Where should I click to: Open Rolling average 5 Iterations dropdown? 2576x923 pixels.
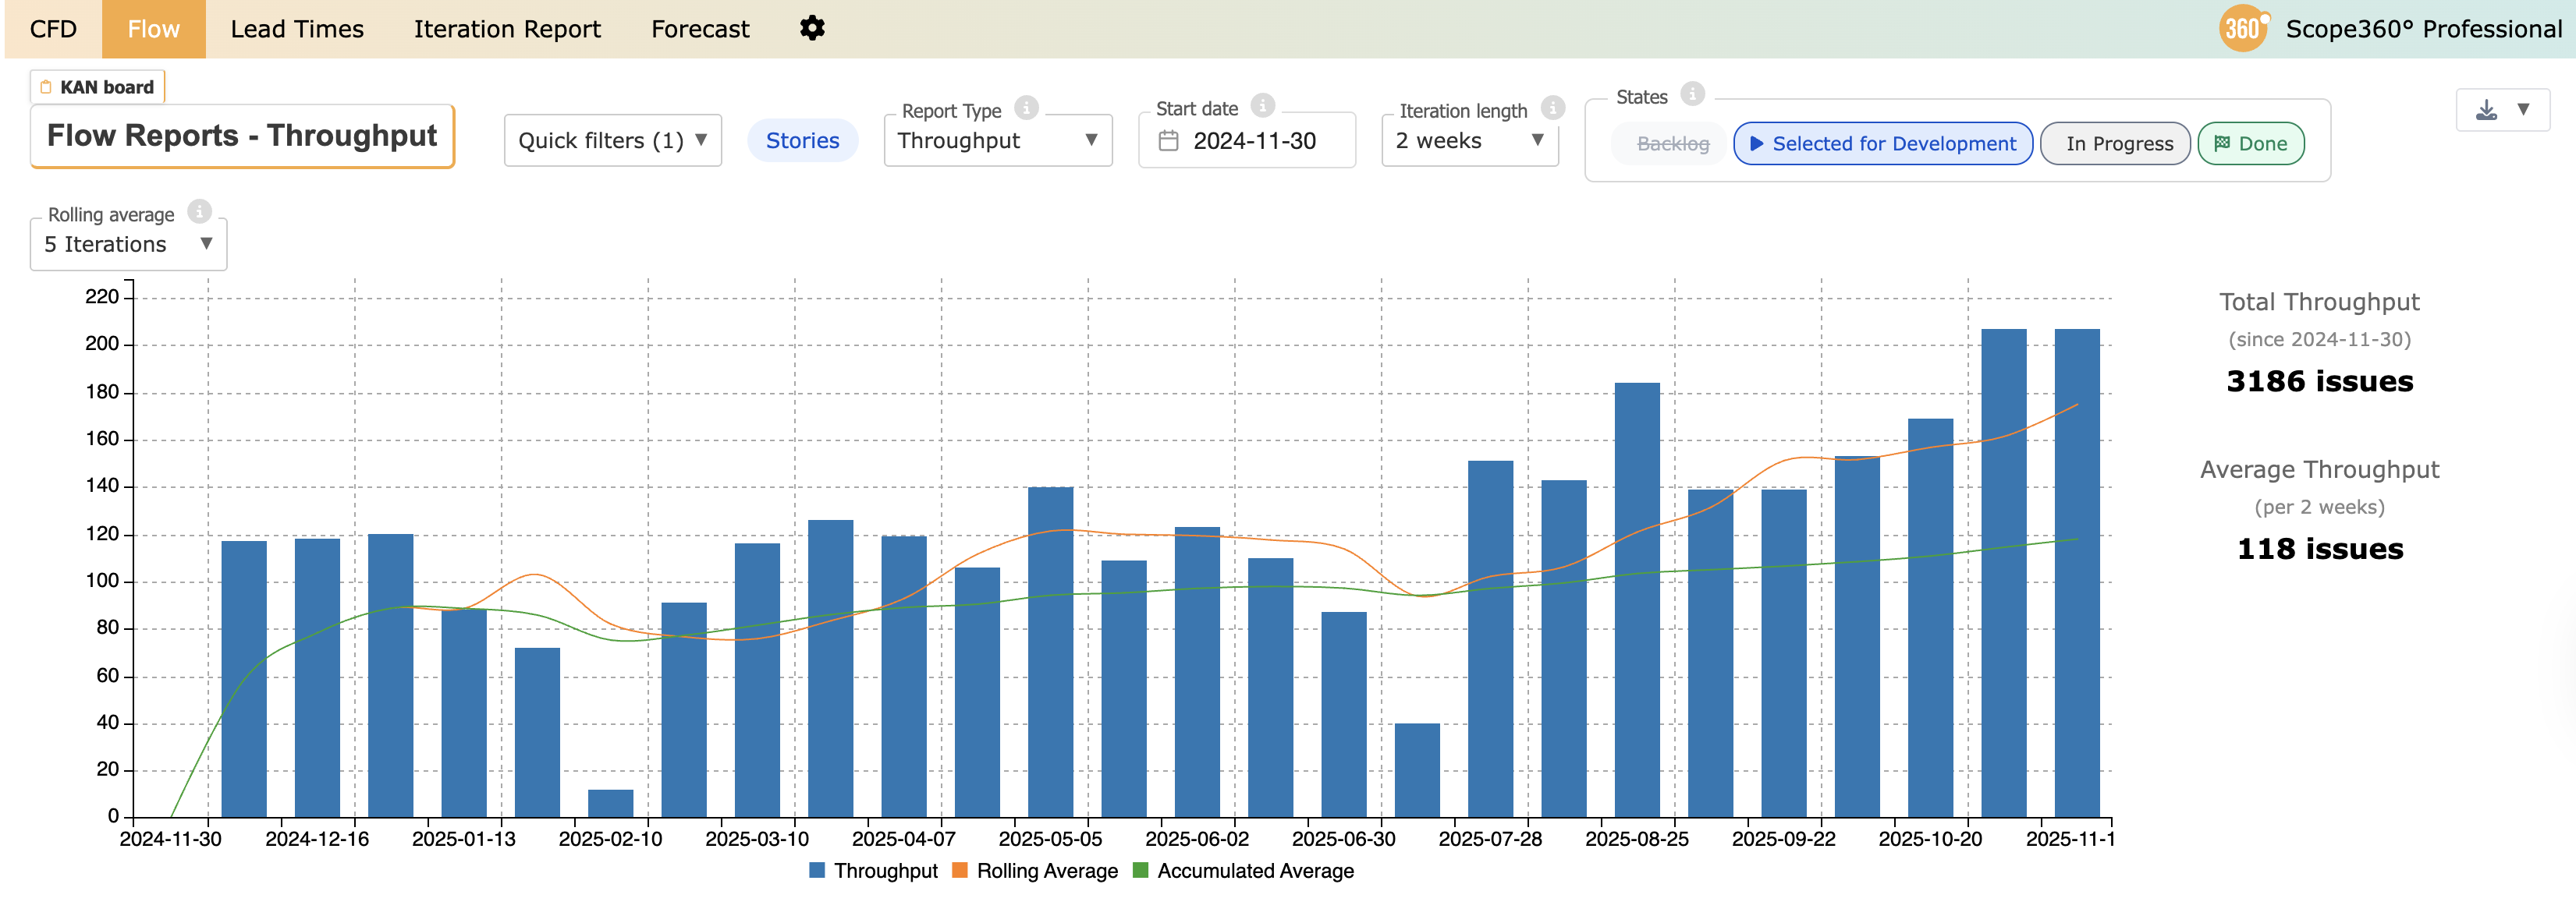pyautogui.click(x=128, y=245)
